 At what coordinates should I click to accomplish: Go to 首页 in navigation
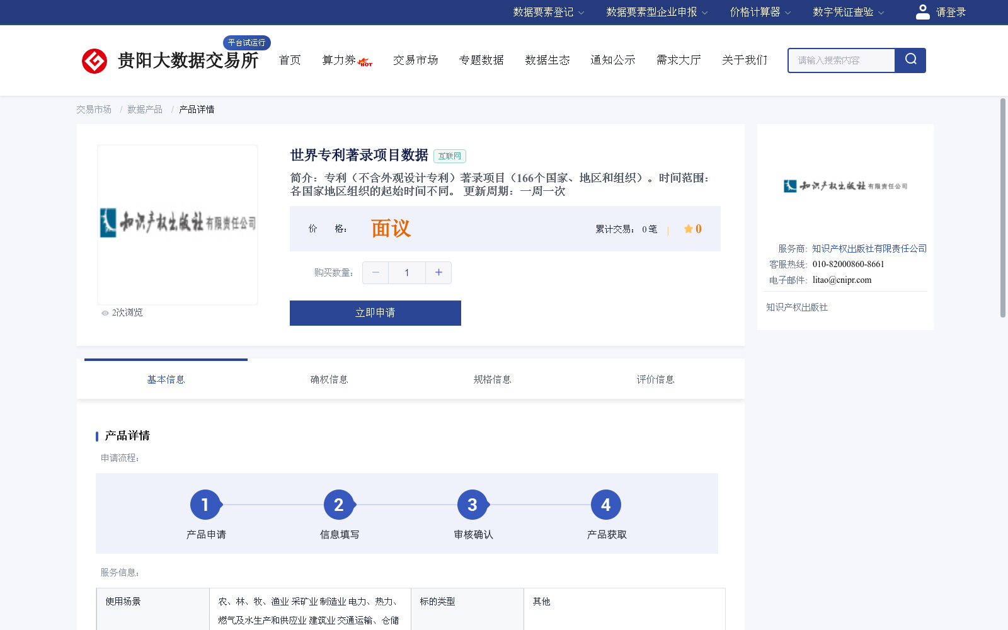(x=290, y=60)
